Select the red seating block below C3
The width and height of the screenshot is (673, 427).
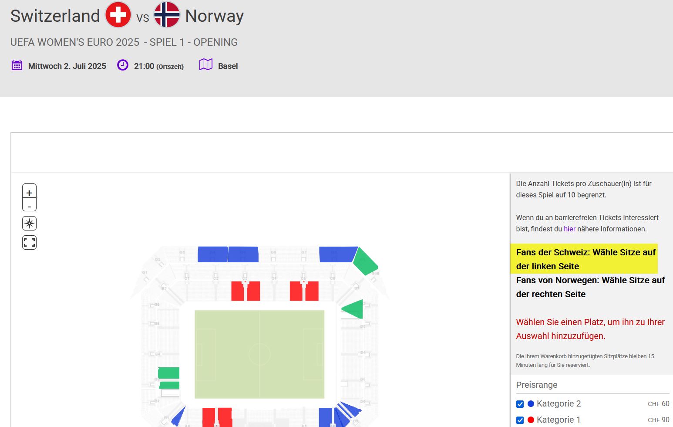tap(246, 291)
